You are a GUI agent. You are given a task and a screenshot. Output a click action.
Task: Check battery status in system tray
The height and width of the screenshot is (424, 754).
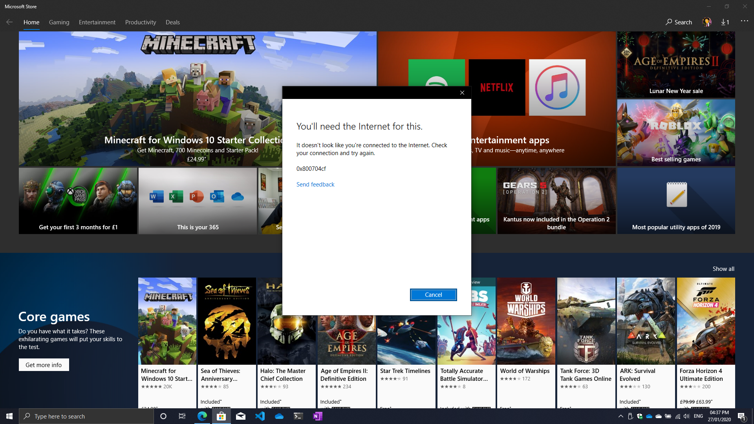click(668, 416)
